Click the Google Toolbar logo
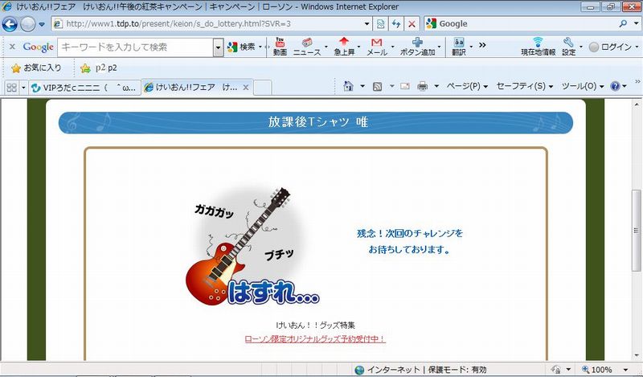 (38, 47)
